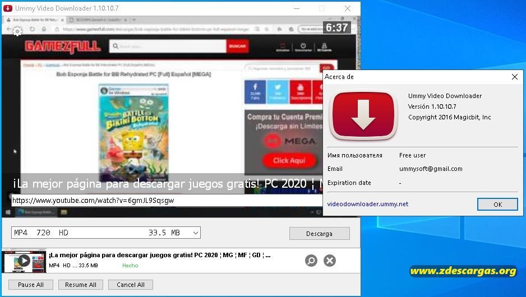The height and width of the screenshot is (297, 526).
Task: Click 'Copyright 2016 Magicbit, Inc' text
Action: click(450, 117)
